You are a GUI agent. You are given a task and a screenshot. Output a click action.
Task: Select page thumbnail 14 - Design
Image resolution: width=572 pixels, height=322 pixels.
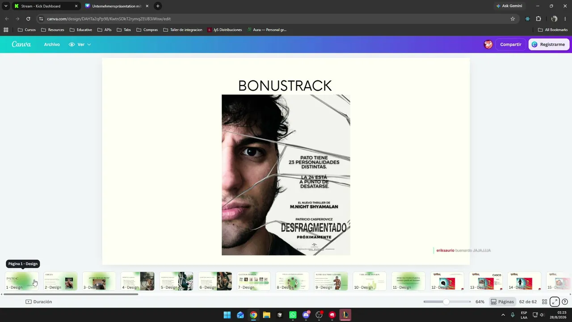(x=524, y=281)
